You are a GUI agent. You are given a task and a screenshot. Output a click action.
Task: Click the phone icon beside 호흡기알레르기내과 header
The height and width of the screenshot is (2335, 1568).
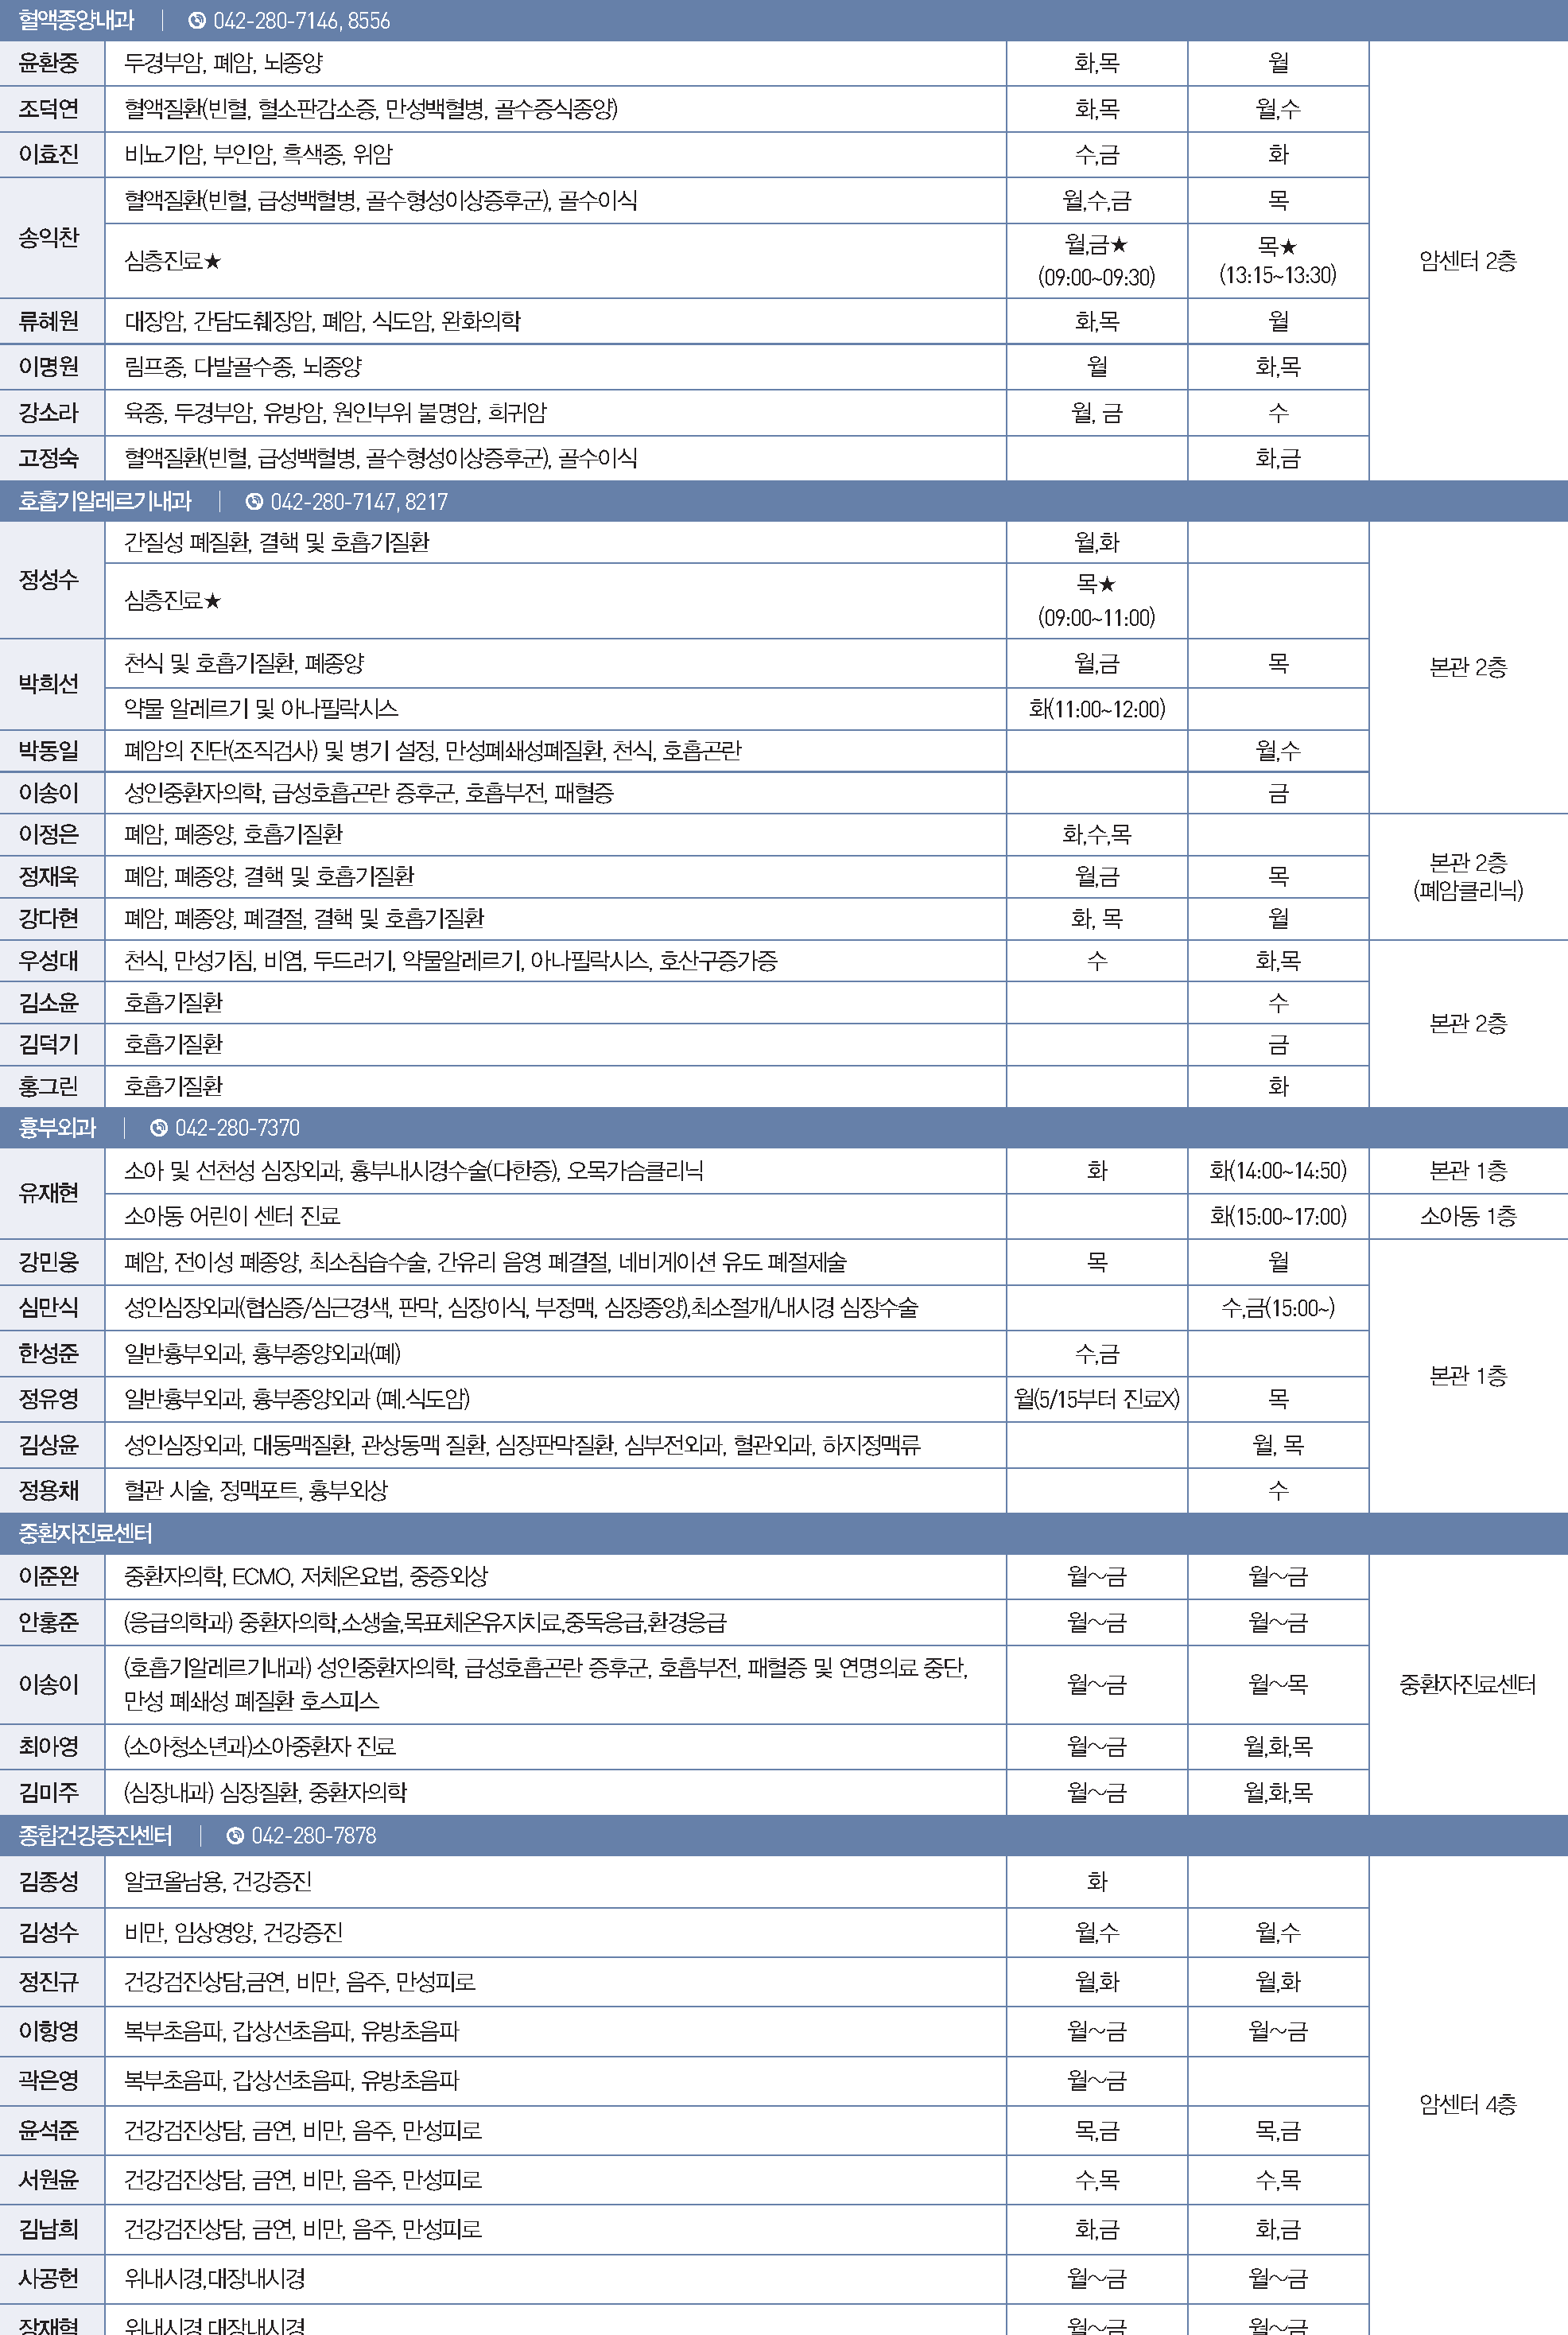click(x=254, y=502)
